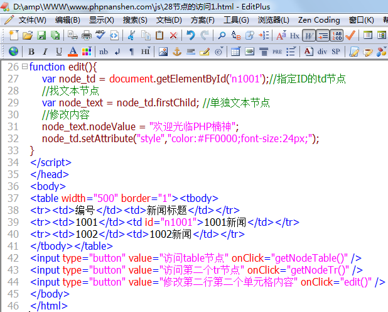This screenshot has height=312, width=388.
Task: Open the 编辑(B) menu
Action: (x=68, y=20)
